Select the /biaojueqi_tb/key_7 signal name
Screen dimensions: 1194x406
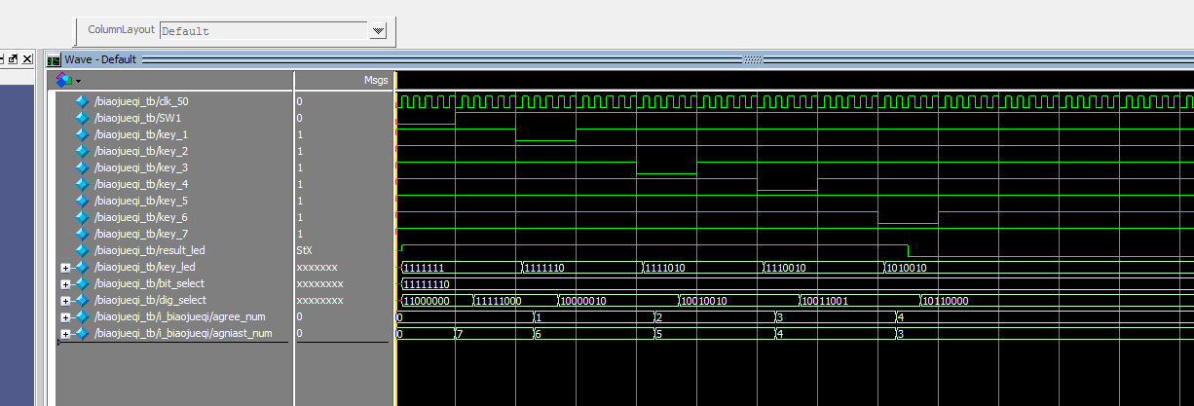141,234
